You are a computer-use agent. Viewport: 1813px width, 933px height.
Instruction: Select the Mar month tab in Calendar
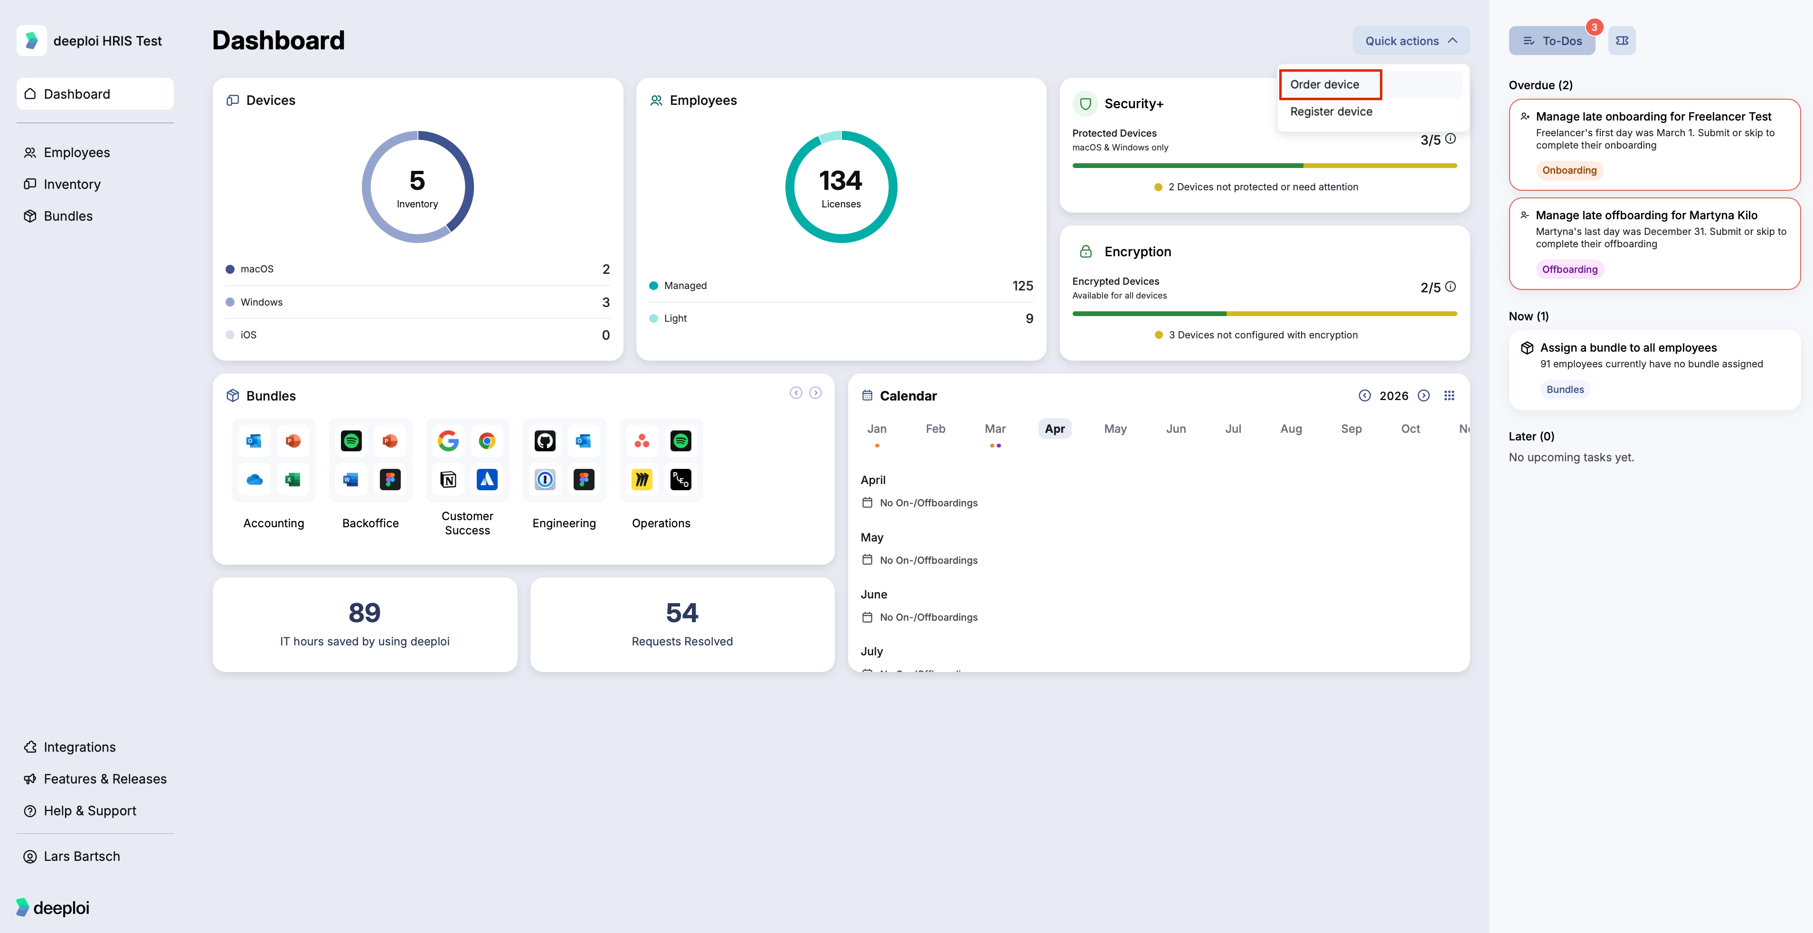point(995,429)
